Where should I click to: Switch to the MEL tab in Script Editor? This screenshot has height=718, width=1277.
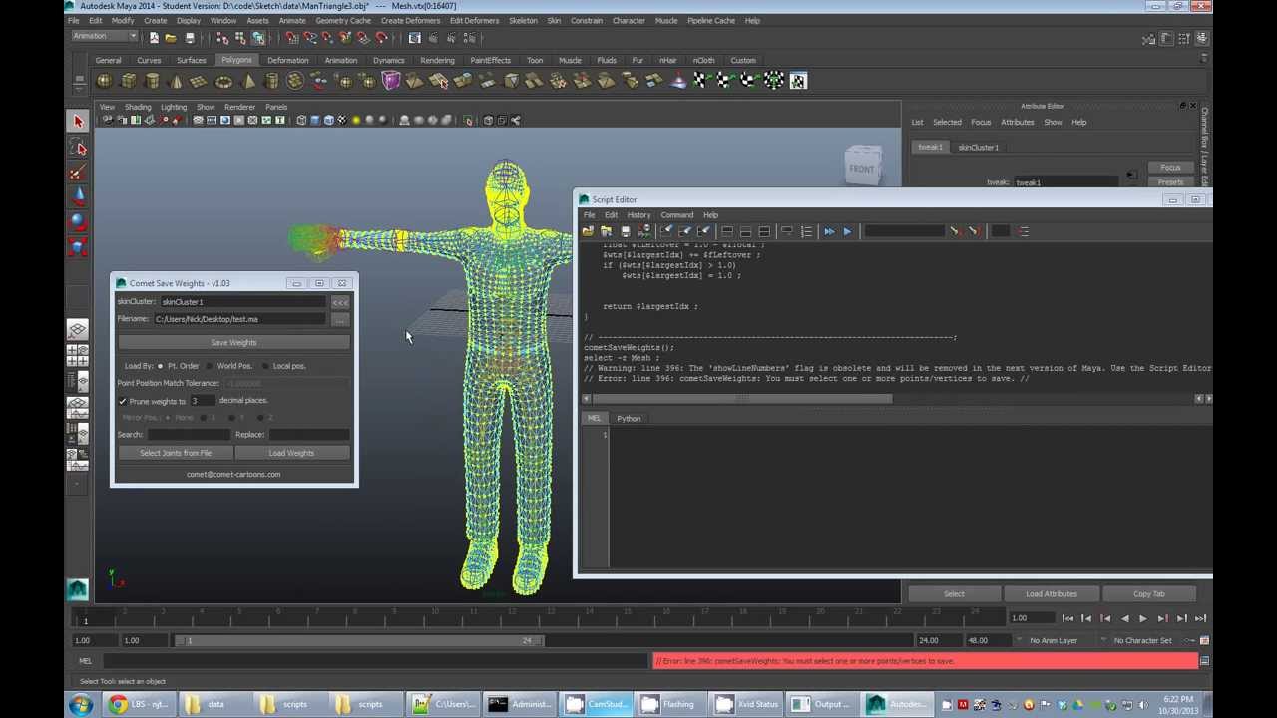(x=594, y=419)
